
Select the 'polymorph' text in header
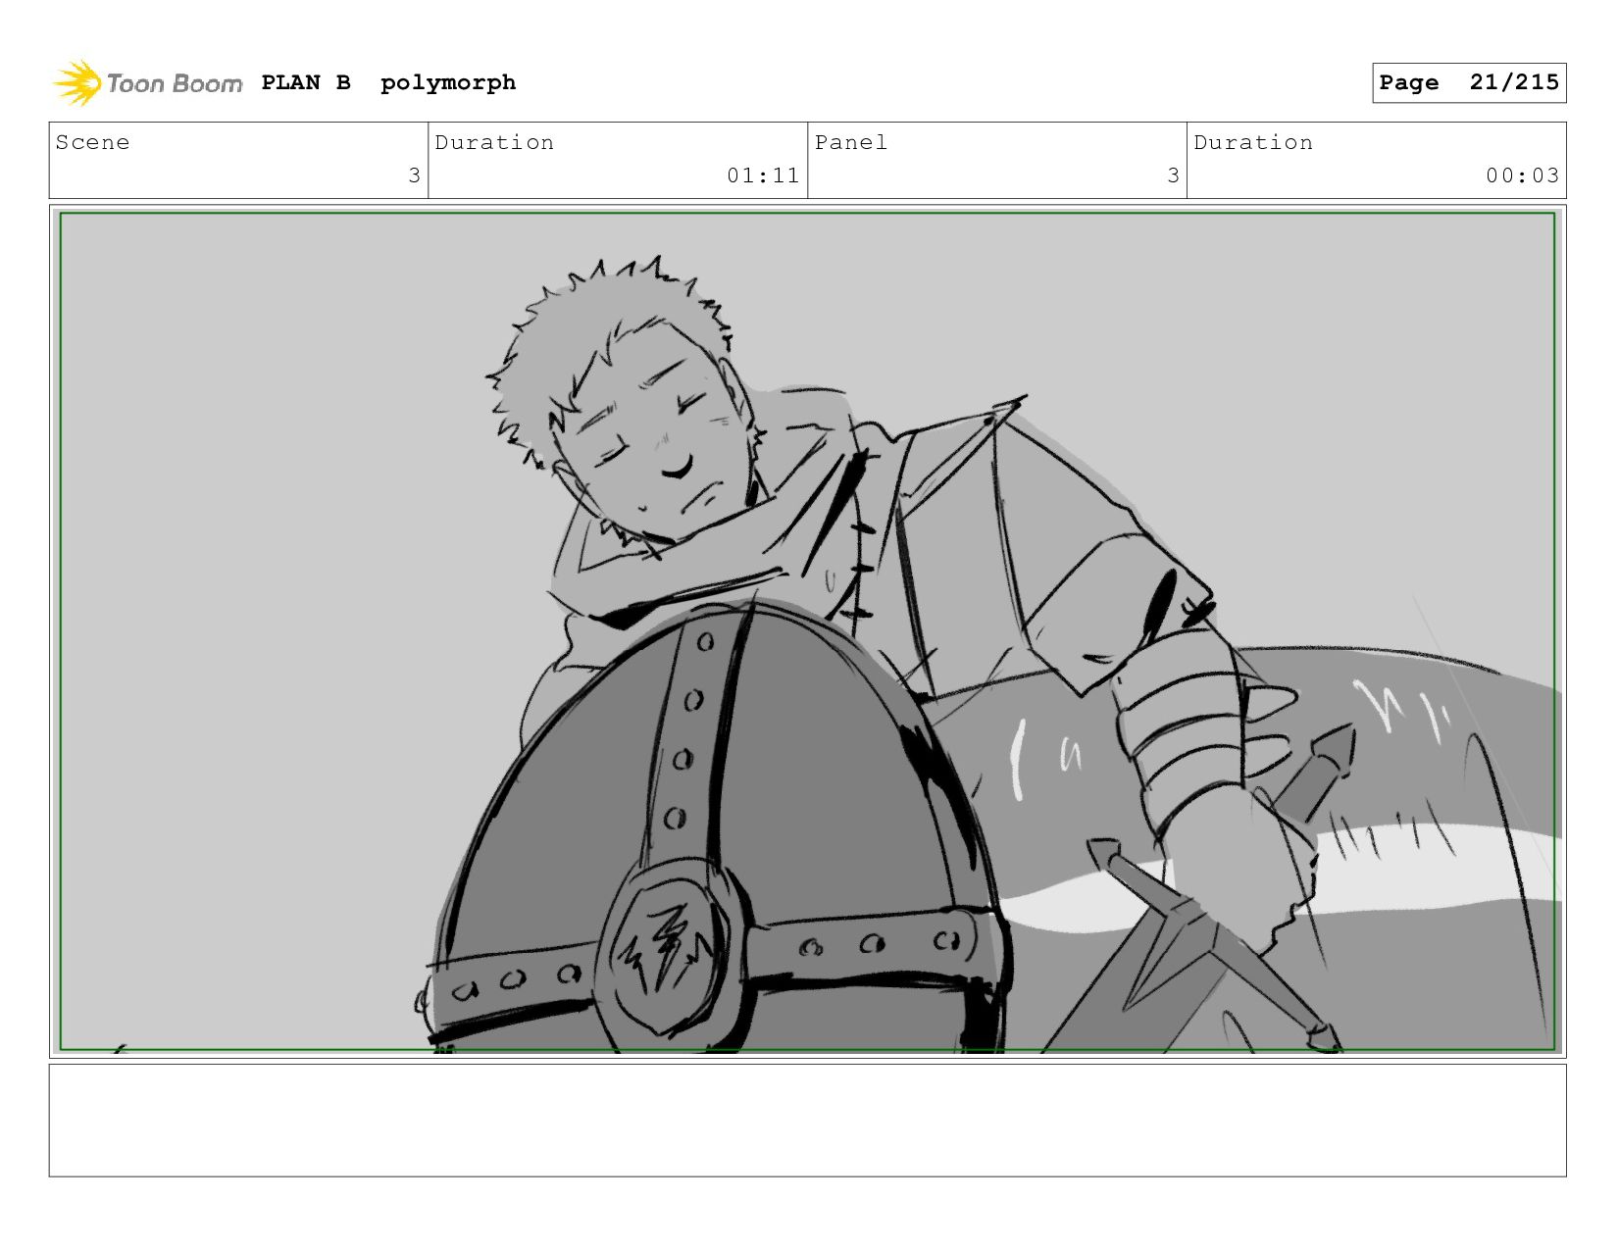(448, 83)
